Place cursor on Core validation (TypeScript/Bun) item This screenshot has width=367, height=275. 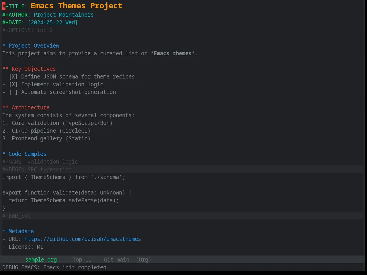57,123
